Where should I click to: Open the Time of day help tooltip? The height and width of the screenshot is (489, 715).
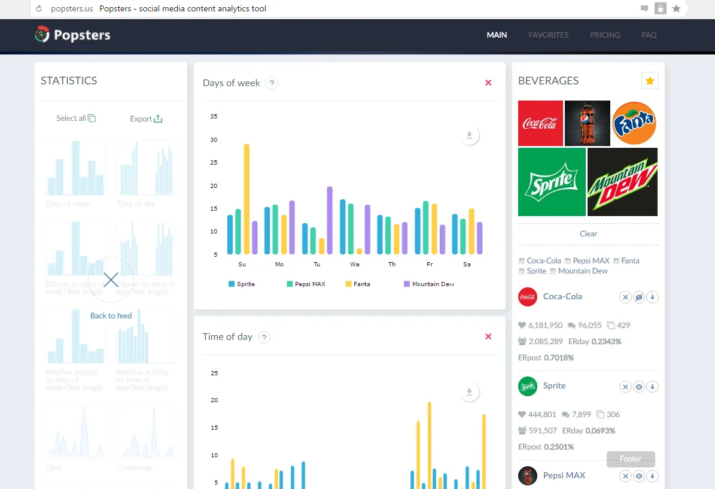point(264,337)
